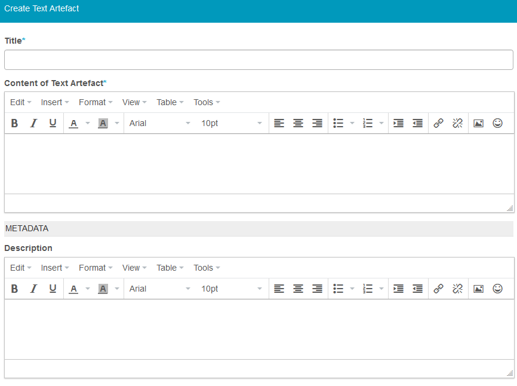Click the background color button in Description editor
This screenshot has height=386, width=517.
(103, 289)
